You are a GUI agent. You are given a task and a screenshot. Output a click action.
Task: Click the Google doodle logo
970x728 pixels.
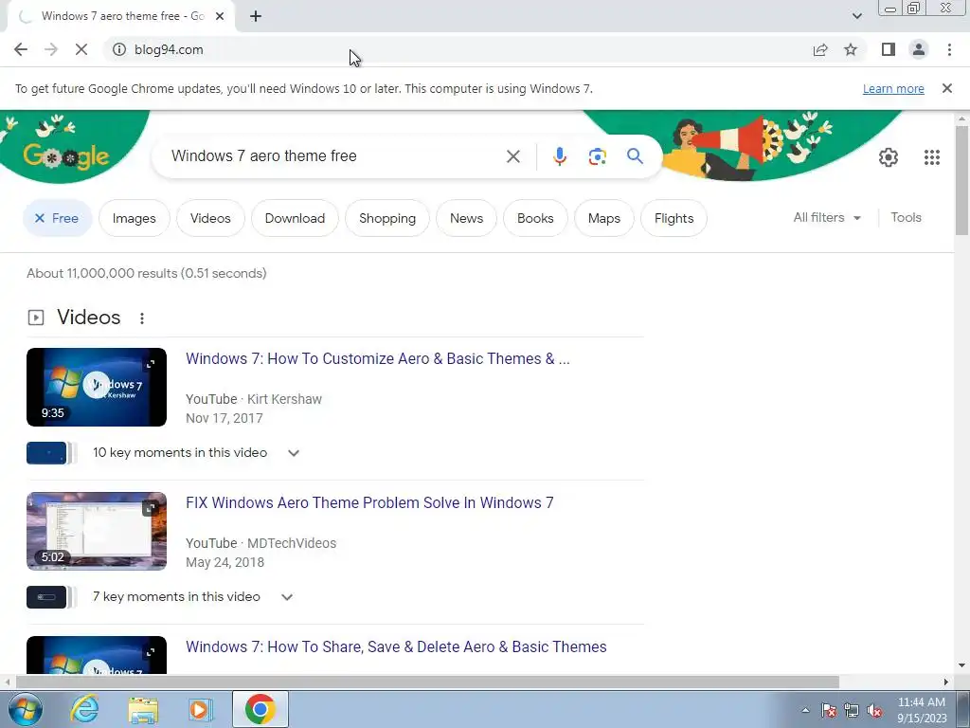coord(66,155)
